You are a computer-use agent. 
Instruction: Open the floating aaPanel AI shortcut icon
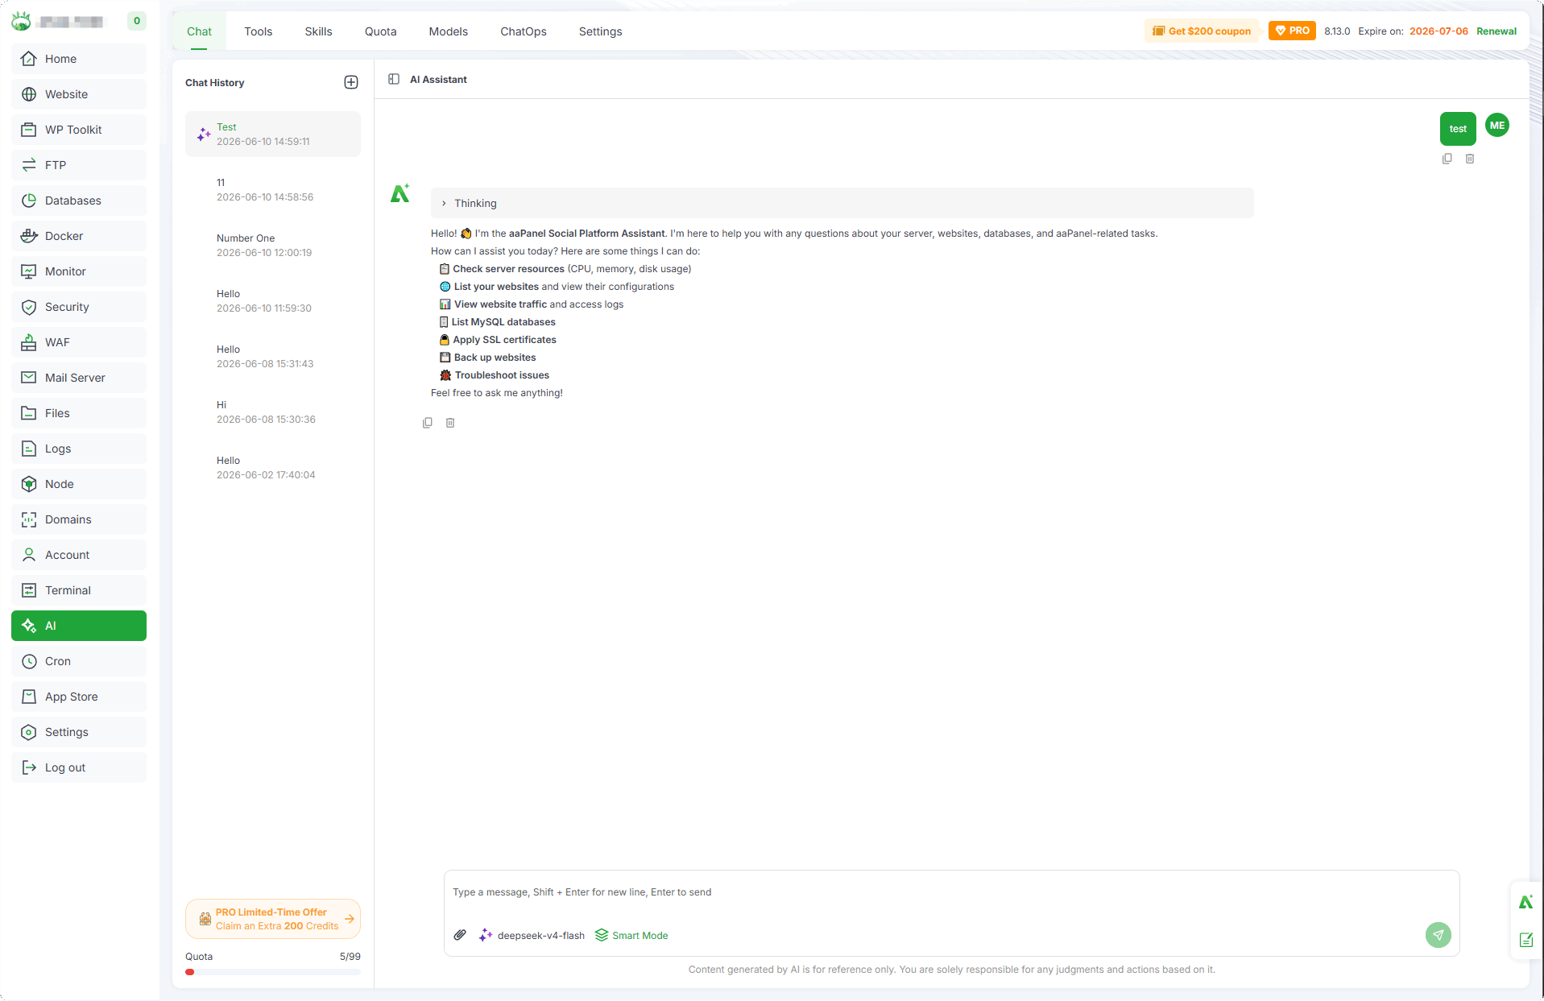(x=1526, y=902)
